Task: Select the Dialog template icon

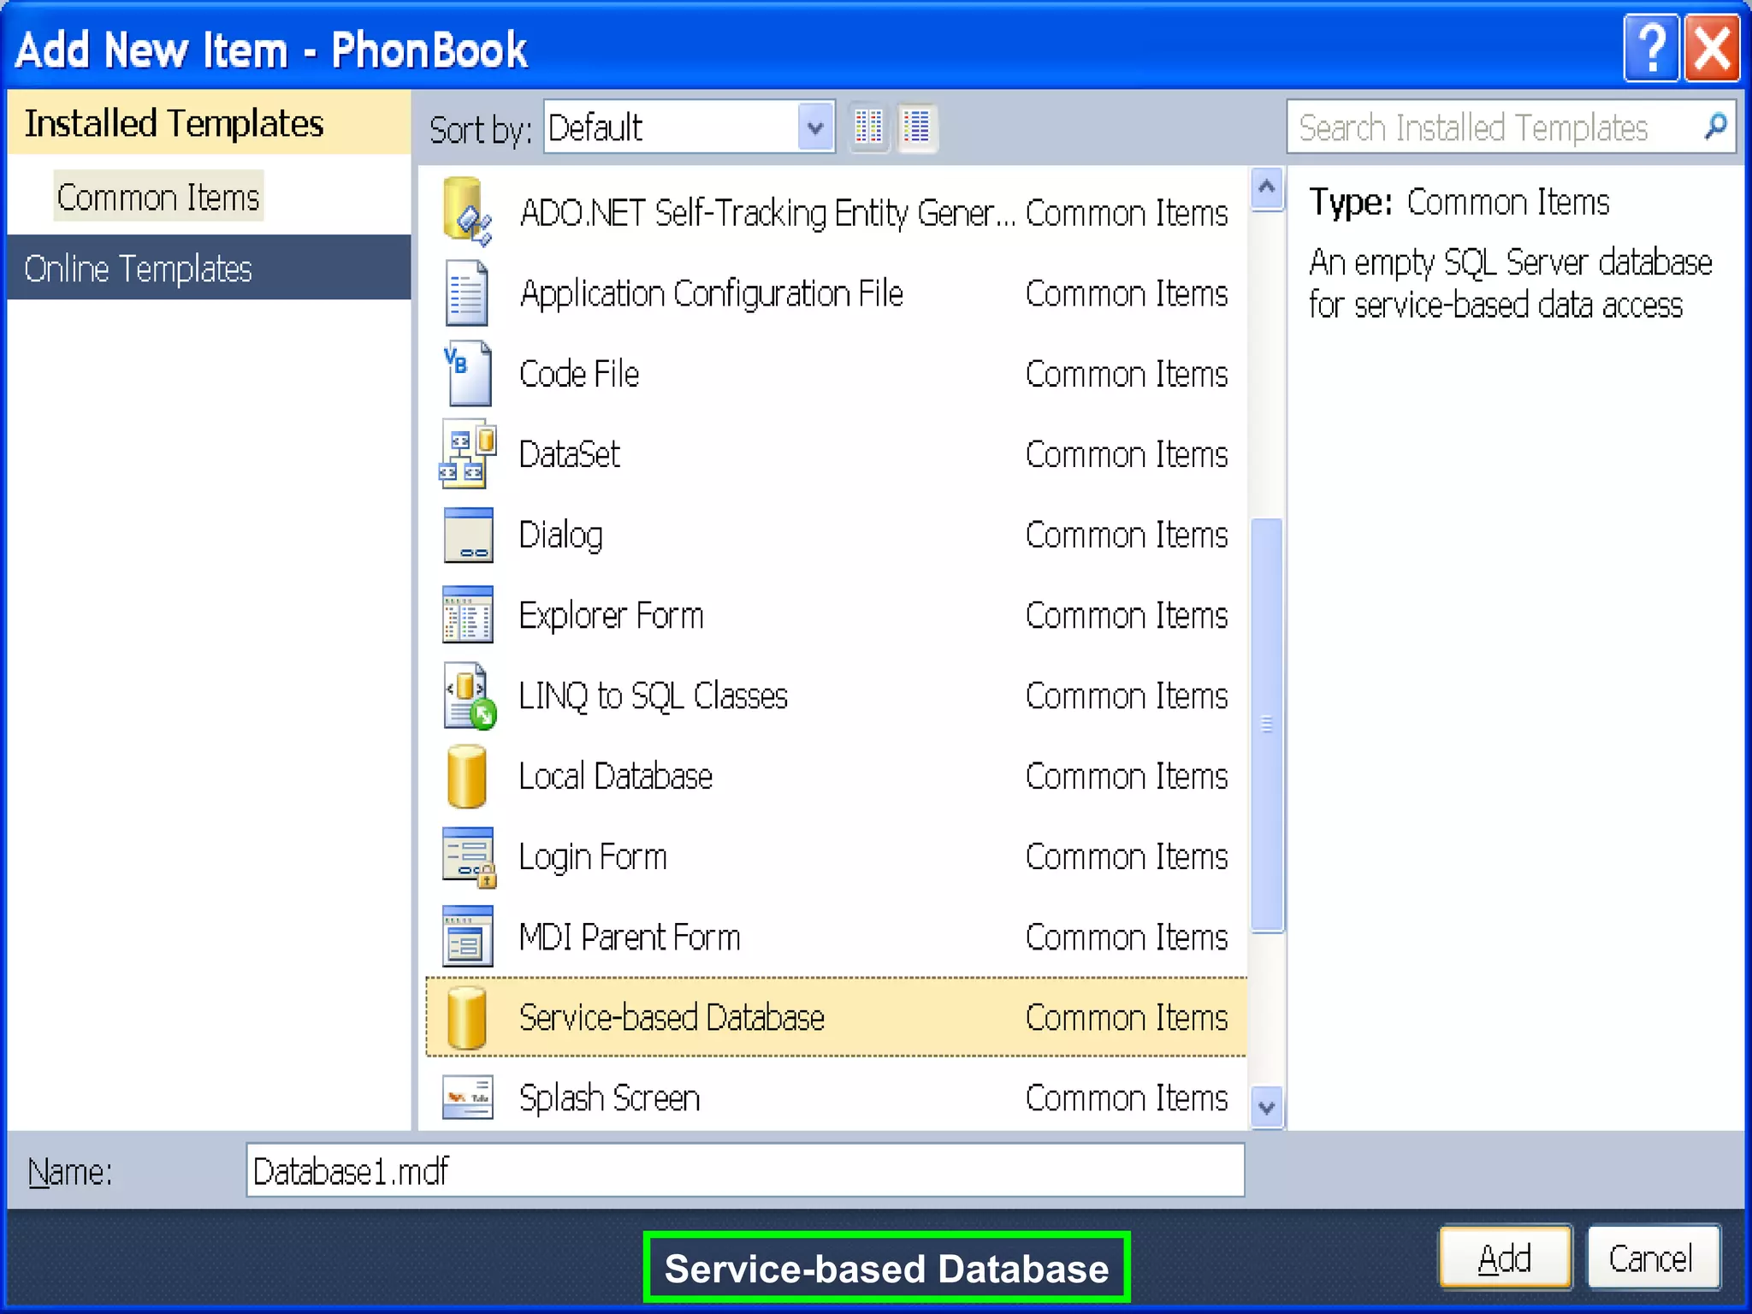Action: coord(467,535)
